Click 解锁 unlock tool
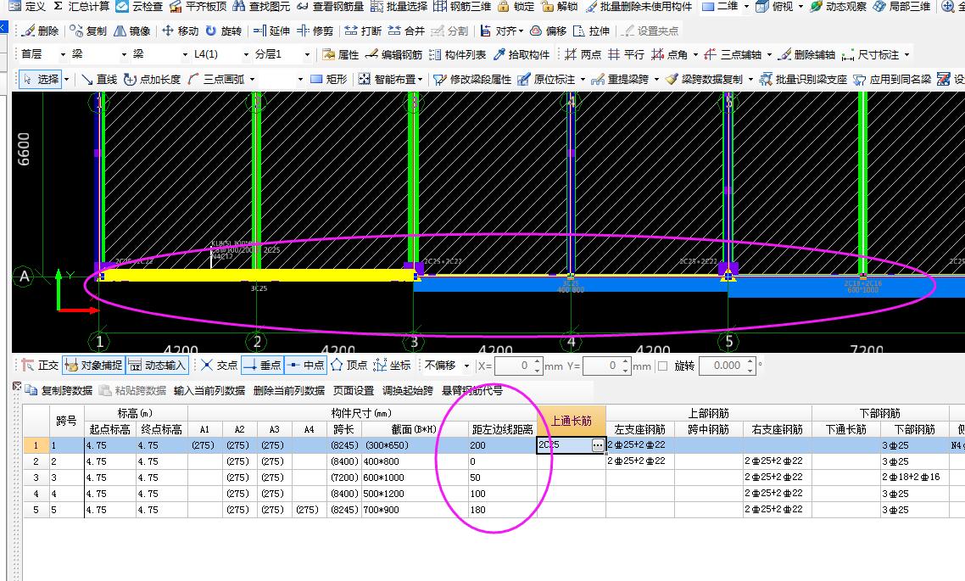Screen dimensions: 965x581 [560, 6]
